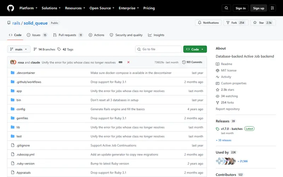
Task: Click the release tag icon next to v1.7.0
Action: click(x=218, y=129)
